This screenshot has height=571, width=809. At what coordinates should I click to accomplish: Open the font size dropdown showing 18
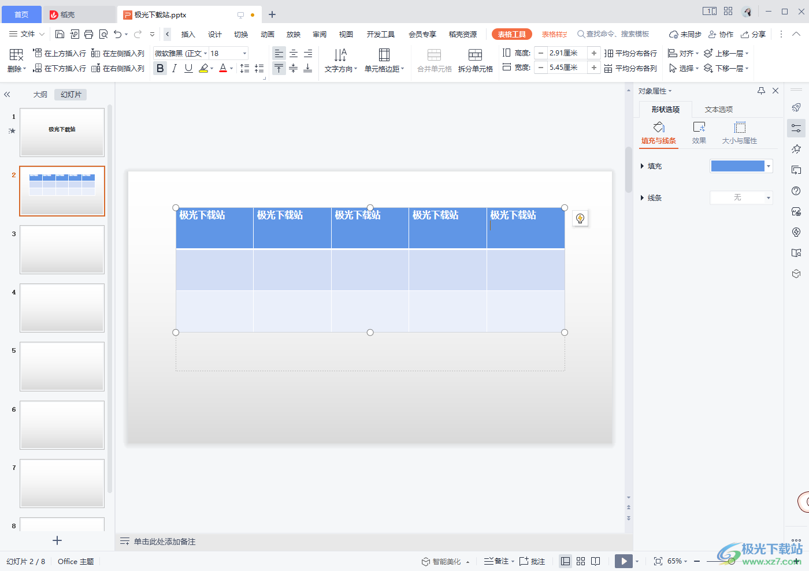tap(244, 53)
